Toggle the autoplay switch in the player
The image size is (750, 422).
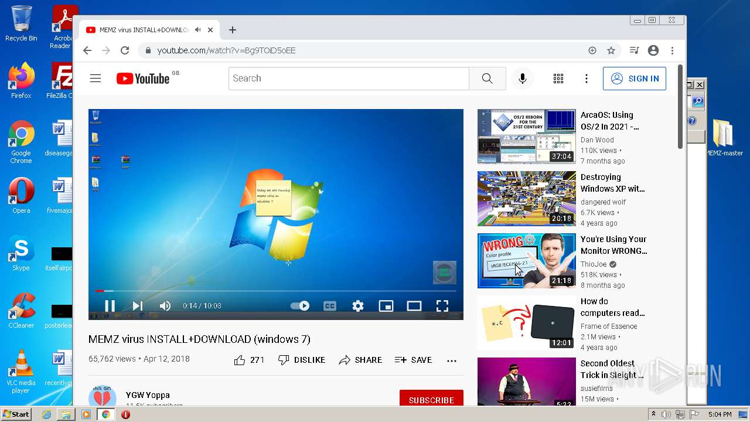(300, 305)
